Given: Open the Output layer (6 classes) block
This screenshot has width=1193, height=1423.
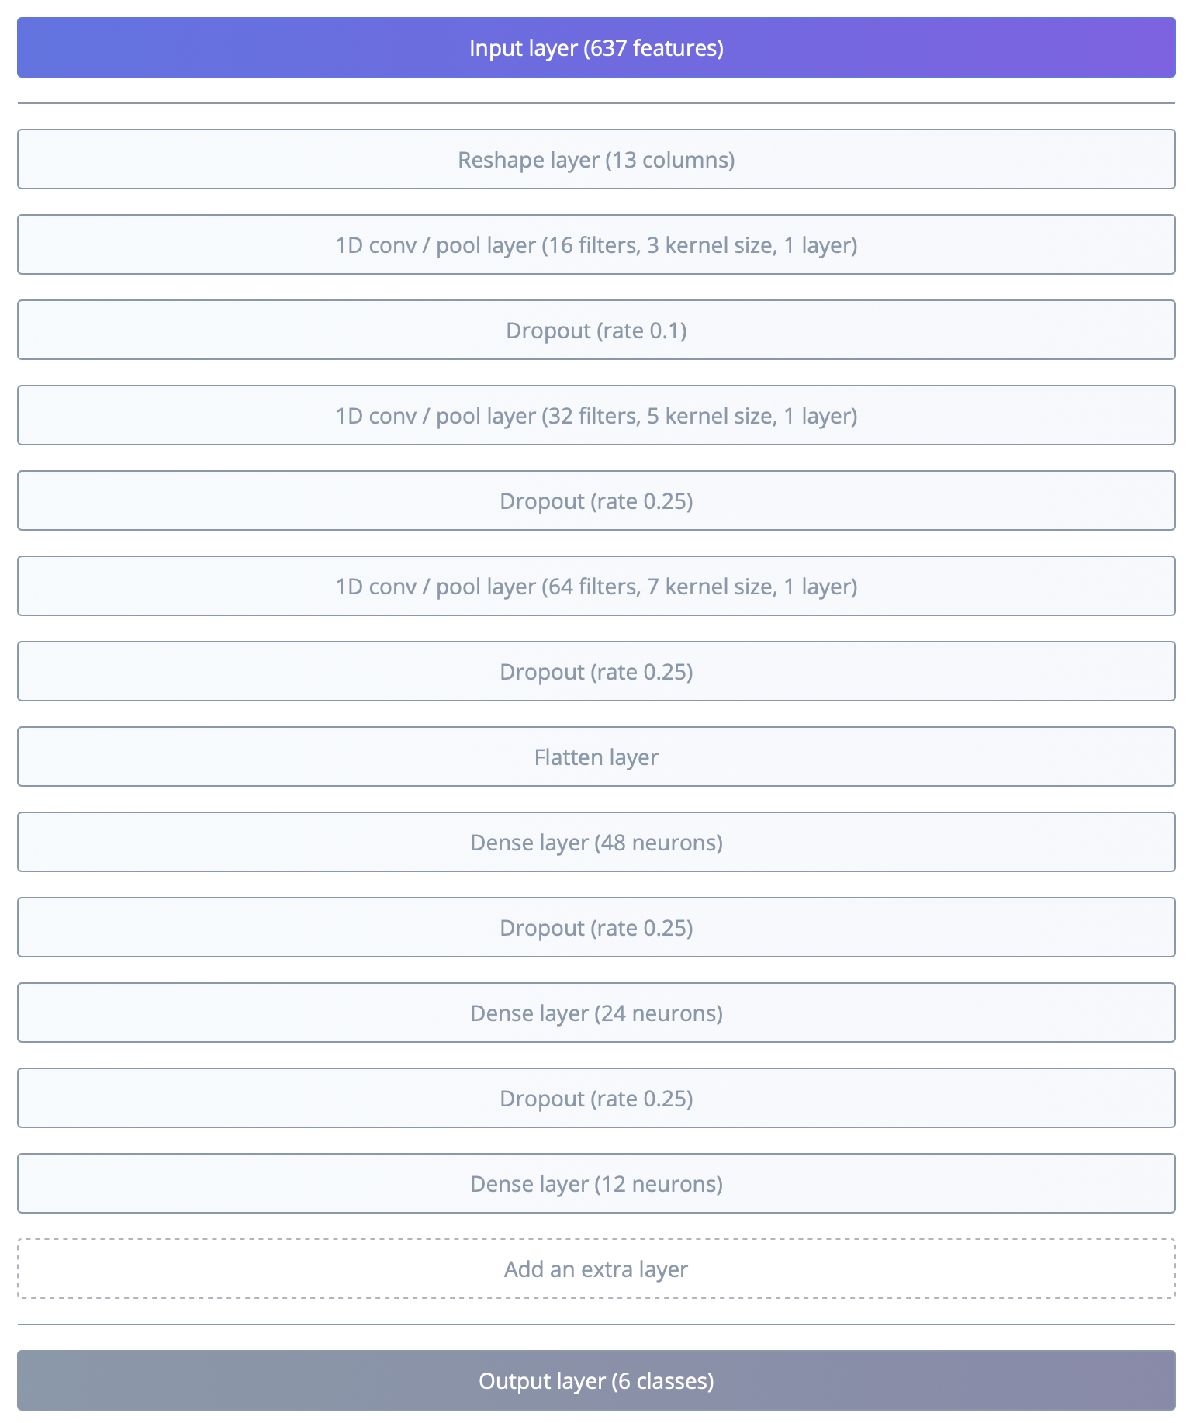Looking at the screenshot, I should click(596, 1381).
